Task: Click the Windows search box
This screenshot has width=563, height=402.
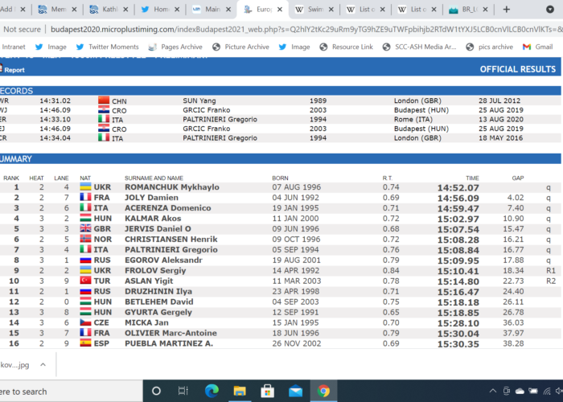Action: 48,392
